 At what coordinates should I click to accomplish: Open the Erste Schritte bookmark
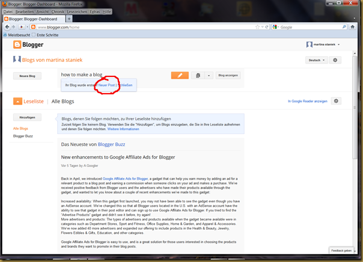tap(45, 35)
